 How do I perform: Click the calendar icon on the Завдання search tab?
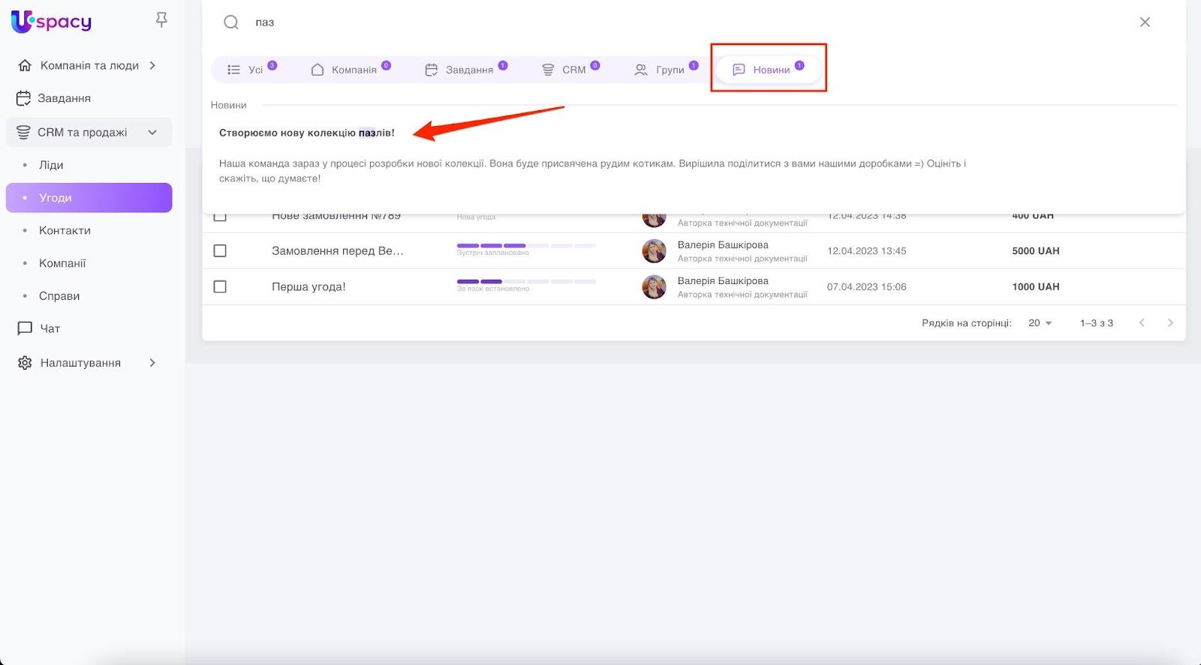[432, 70]
